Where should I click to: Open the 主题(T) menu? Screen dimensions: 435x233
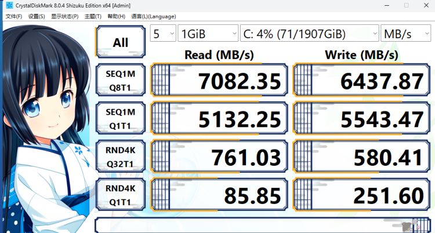(x=93, y=17)
